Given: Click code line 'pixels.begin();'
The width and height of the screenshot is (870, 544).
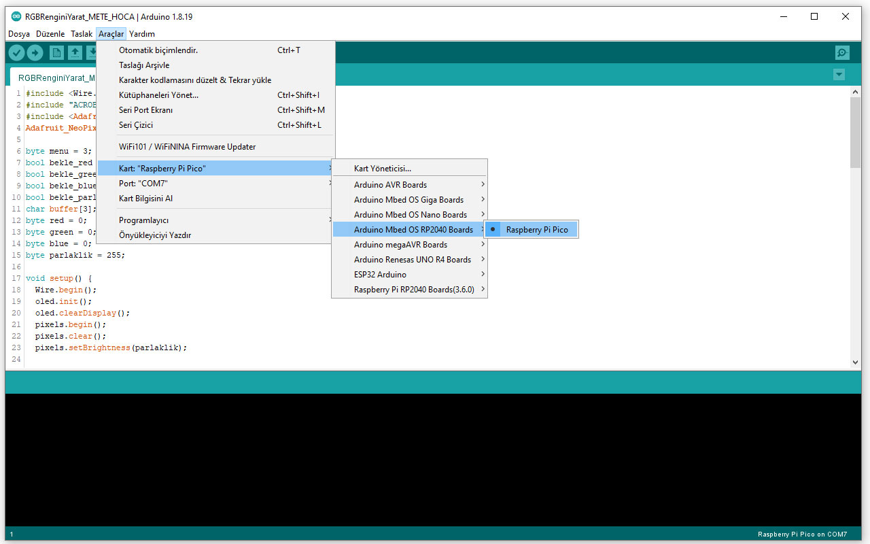Looking at the screenshot, I should click(71, 324).
